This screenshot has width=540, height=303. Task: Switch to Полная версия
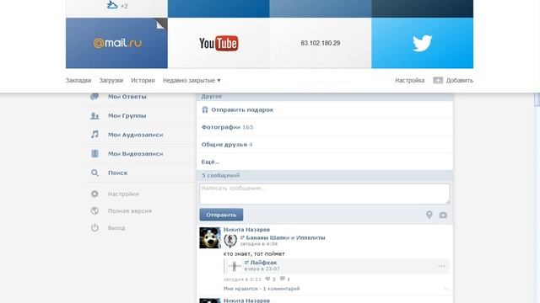[x=130, y=211]
